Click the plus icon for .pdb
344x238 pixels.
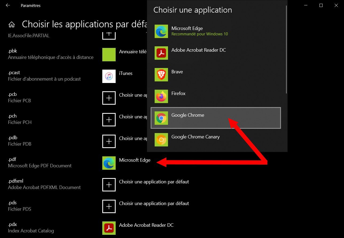tap(109, 141)
